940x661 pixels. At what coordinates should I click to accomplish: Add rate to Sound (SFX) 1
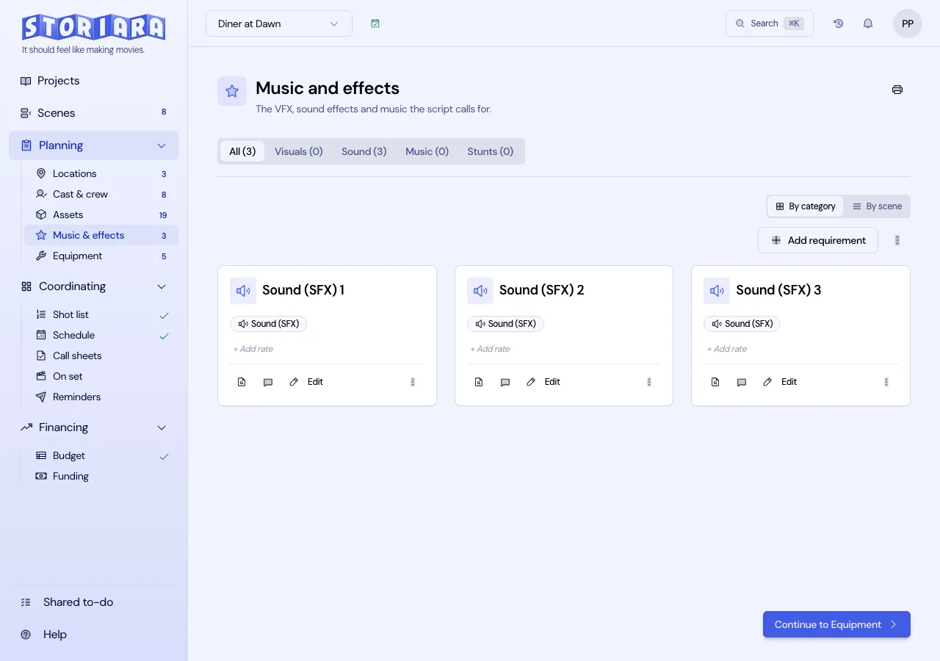click(x=253, y=349)
